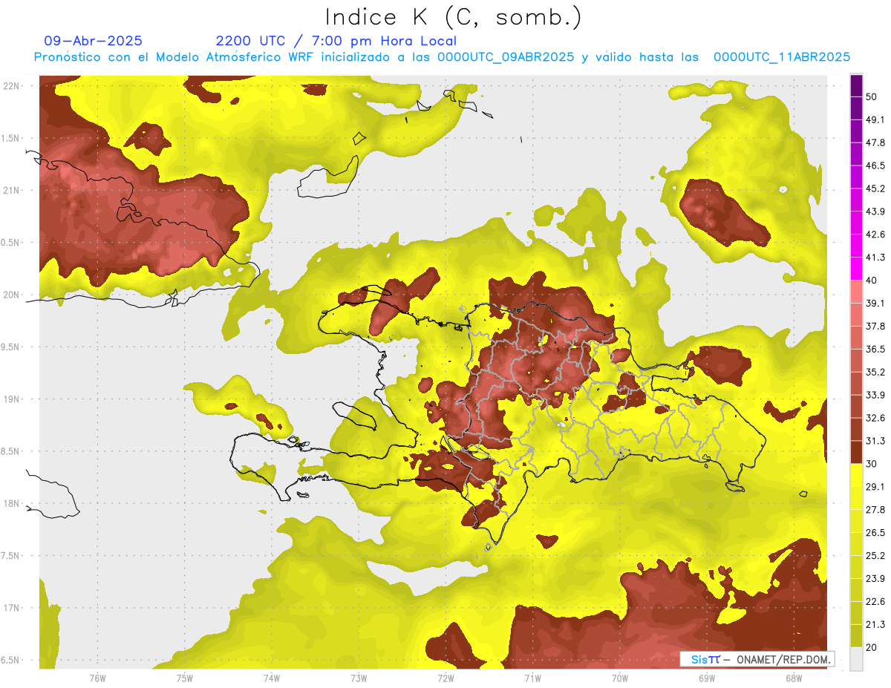Pick the salmon colorbar segment between 39.1 and 40

[x=856, y=292]
